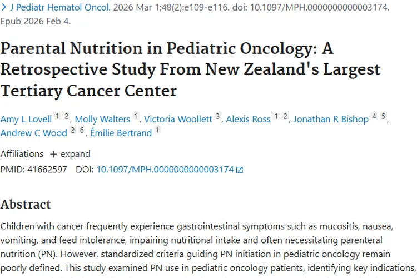Viewport: 417px width, 278px height.
Task: Click affiliation superscript 4 after Bishop
Action: pos(374,116)
